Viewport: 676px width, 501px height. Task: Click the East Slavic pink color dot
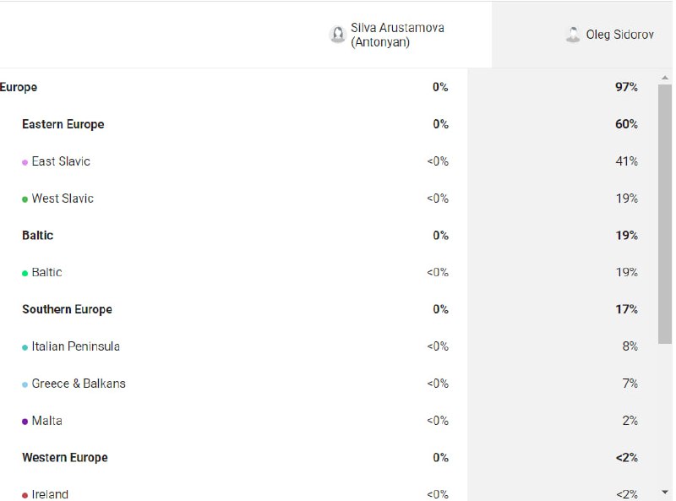pyautogui.click(x=25, y=162)
